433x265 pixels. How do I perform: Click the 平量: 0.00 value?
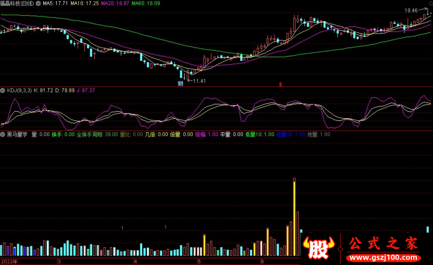[232, 134]
